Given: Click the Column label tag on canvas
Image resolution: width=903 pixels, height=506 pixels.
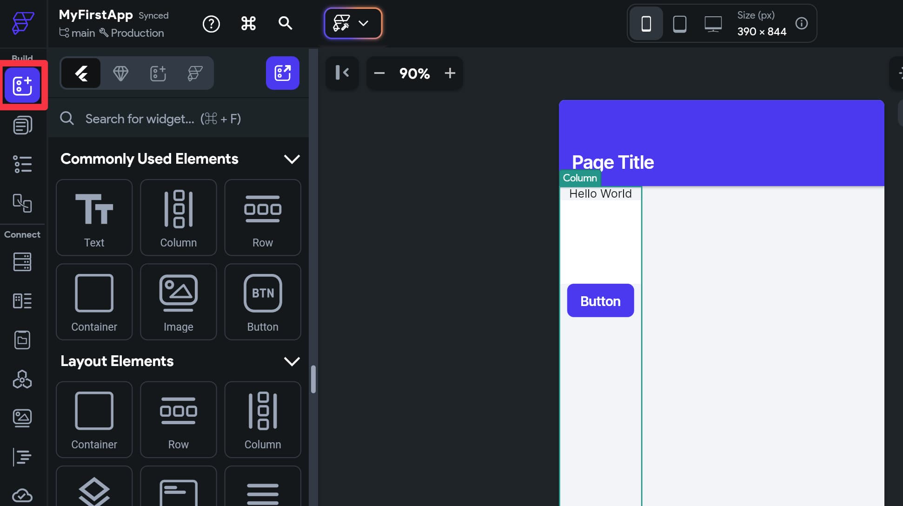Looking at the screenshot, I should [579, 178].
